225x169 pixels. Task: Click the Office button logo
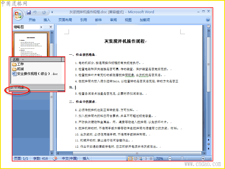point(18,15)
